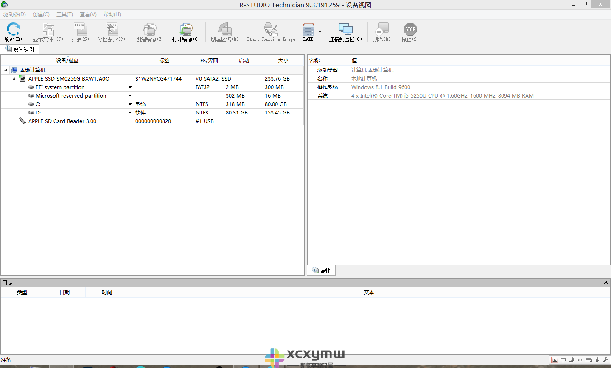Sort by Device/Disk (设备/磁盘) column header
The height and width of the screenshot is (368, 611).
[x=67, y=60]
